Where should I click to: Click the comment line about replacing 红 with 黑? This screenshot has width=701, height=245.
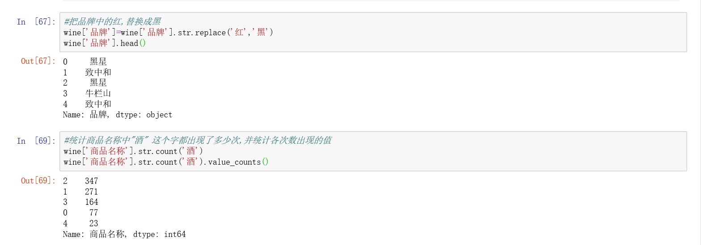pos(112,21)
